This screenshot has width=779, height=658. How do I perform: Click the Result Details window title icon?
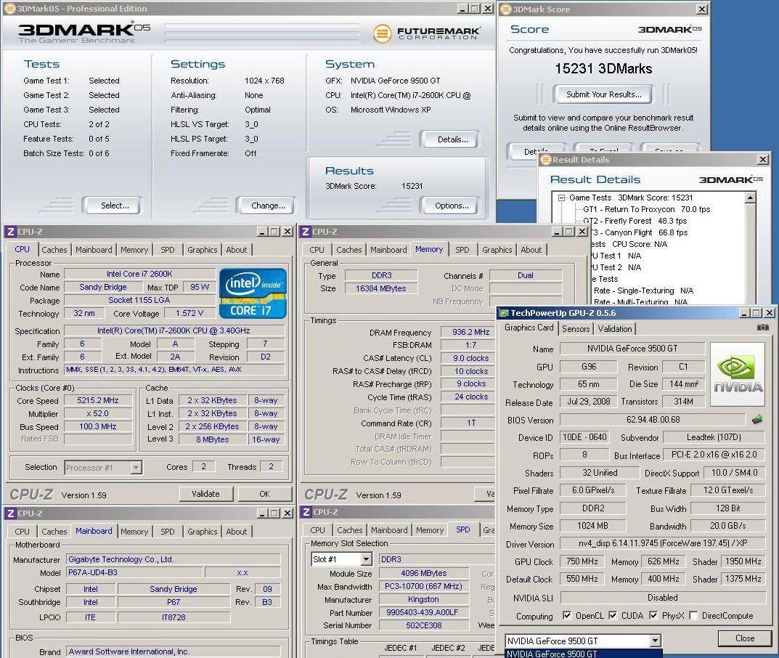pyautogui.click(x=546, y=160)
